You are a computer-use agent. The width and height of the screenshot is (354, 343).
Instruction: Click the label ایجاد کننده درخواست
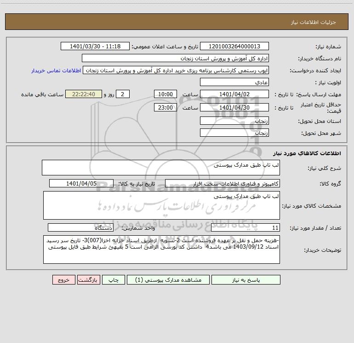315,70
